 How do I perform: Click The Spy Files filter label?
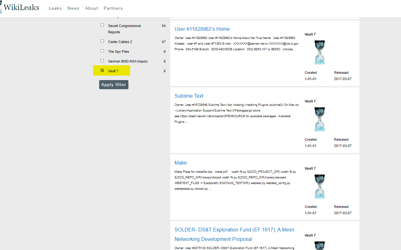tap(118, 52)
